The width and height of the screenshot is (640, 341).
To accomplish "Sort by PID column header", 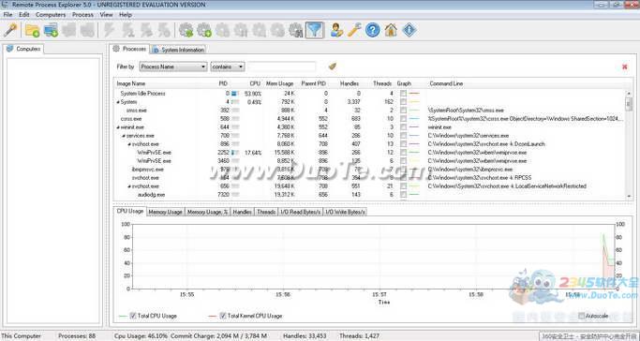I will (x=223, y=83).
